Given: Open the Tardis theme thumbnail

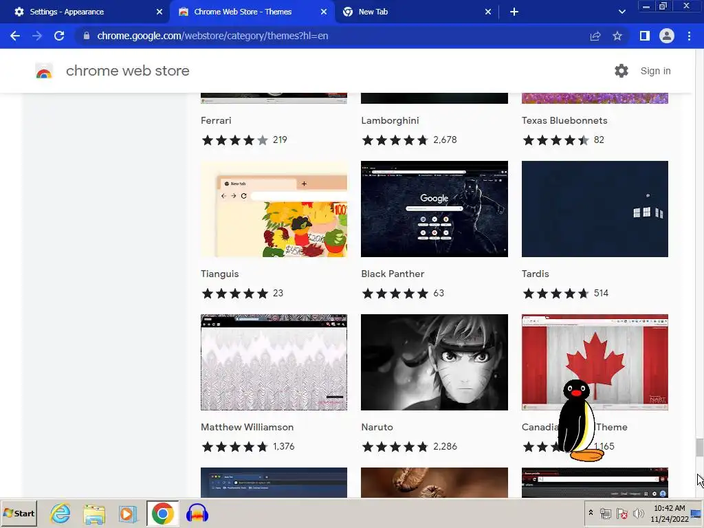Looking at the screenshot, I should point(595,209).
